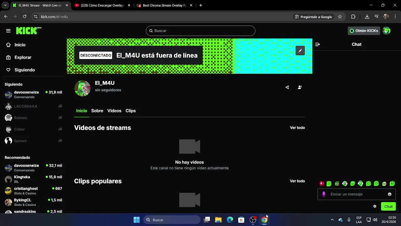The image size is (401, 226).
Task: Open sandraskins in Recomendado list
Action: click(x=33, y=211)
